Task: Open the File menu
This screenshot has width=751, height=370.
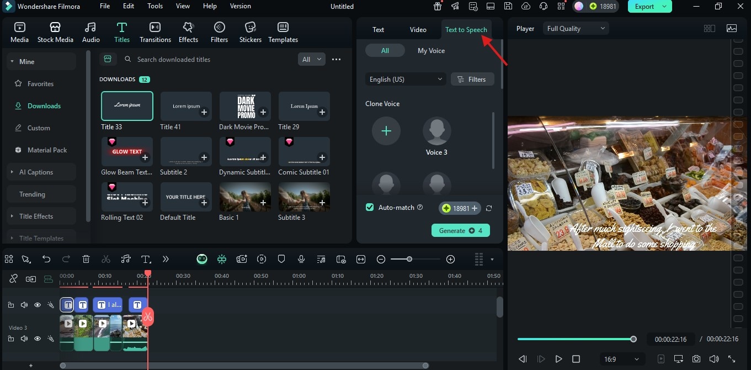Action: (x=105, y=6)
